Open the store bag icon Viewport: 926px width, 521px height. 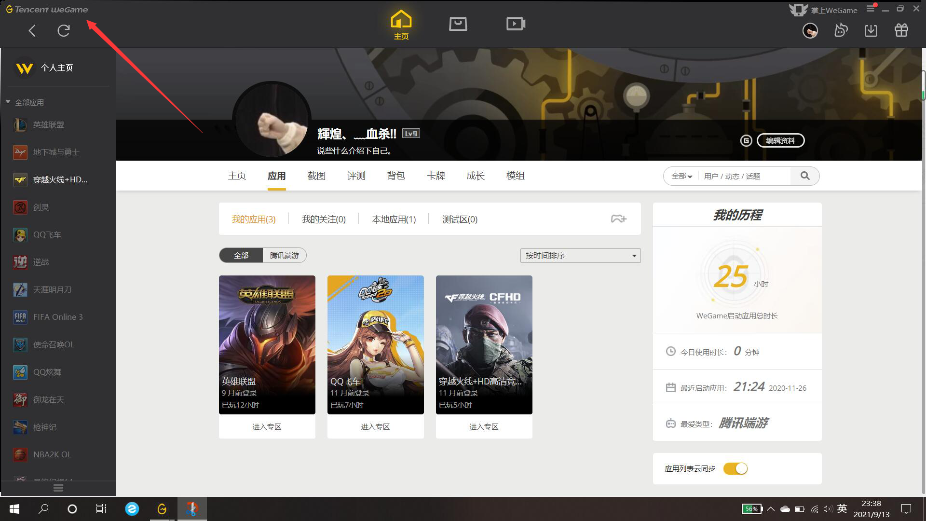point(458,24)
